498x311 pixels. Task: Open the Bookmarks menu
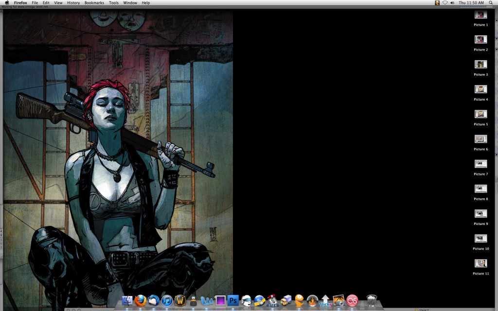coord(94,2)
